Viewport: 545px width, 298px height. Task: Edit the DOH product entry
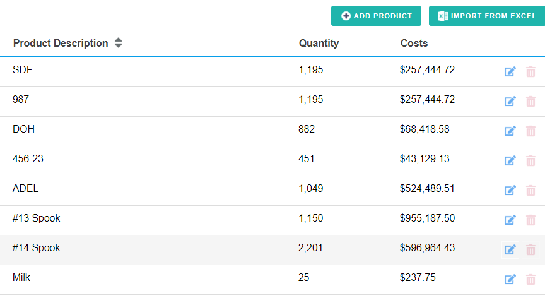point(510,131)
